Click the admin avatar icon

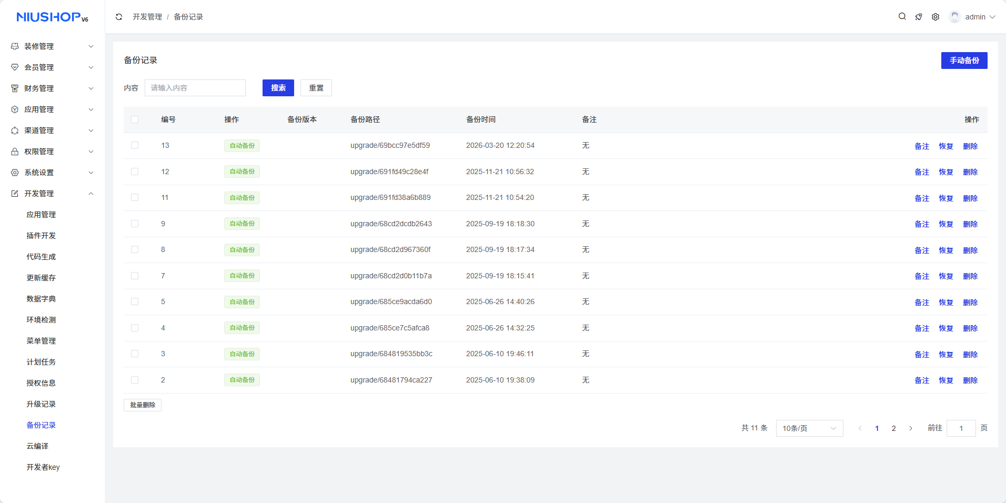[954, 17]
